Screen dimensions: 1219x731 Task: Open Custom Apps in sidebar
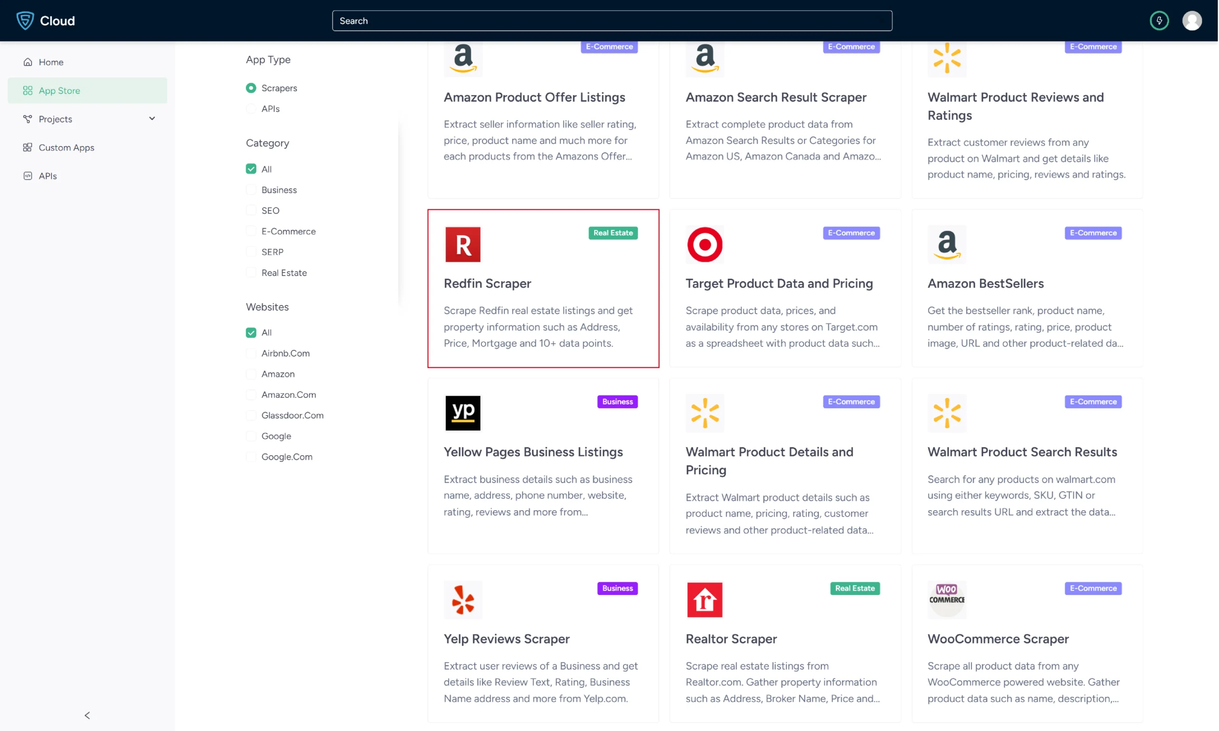87,147
